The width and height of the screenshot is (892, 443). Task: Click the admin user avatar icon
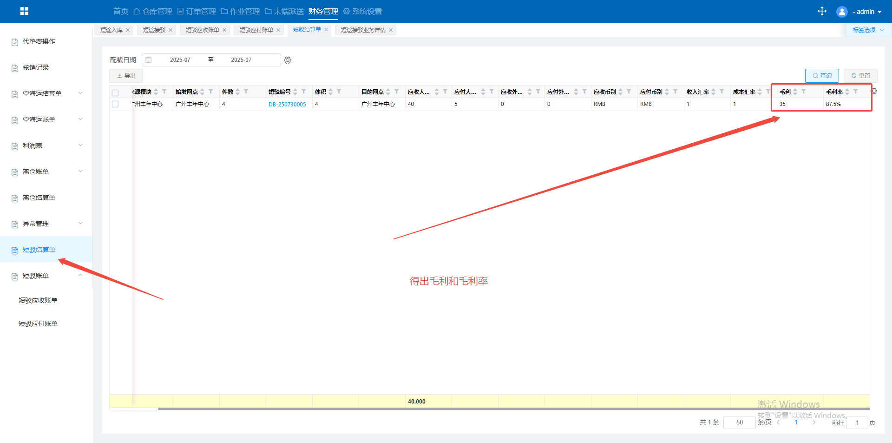(841, 12)
